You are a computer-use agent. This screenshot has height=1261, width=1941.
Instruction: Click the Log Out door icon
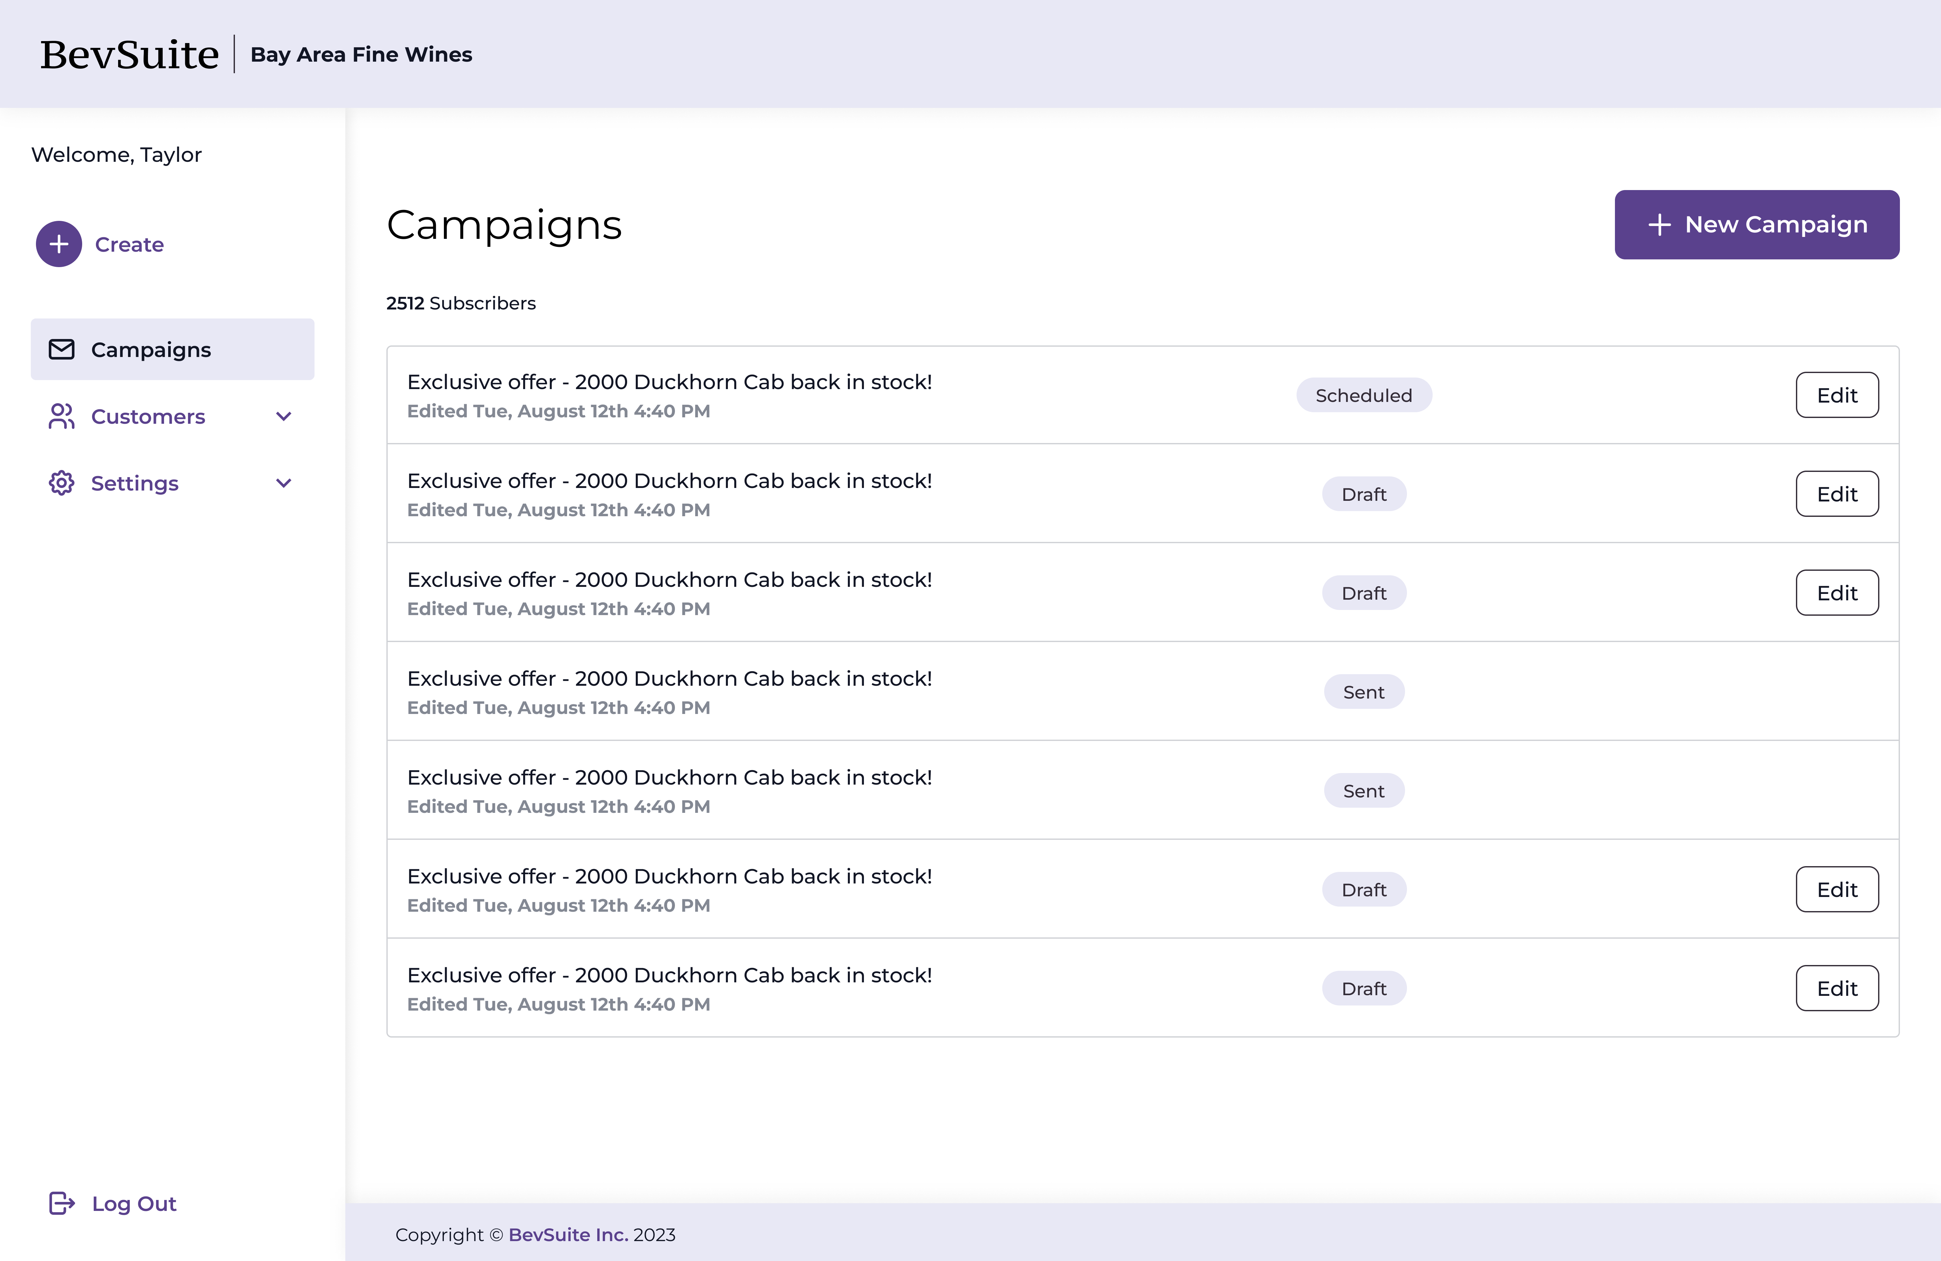(62, 1203)
